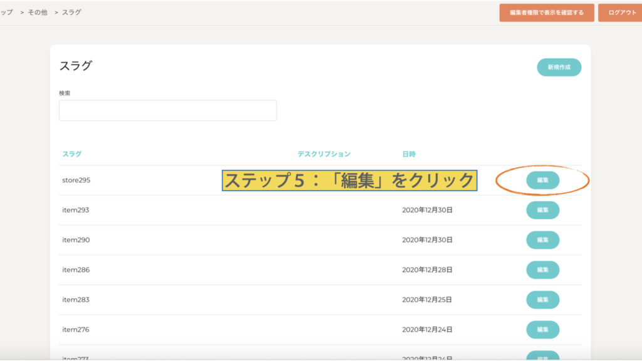
Task: Sort by the 日時 column header
Action: [x=409, y=154]
